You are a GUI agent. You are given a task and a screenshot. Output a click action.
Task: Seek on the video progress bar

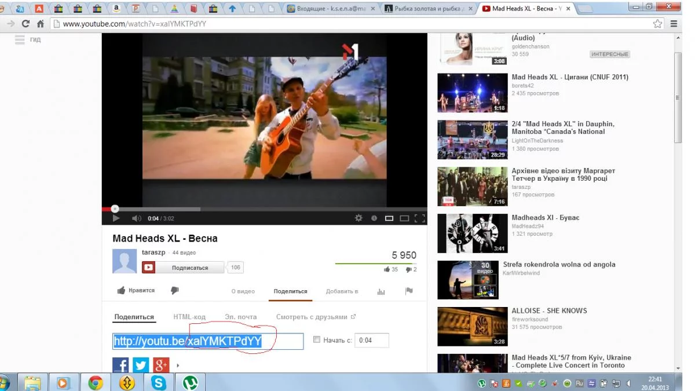264,209
